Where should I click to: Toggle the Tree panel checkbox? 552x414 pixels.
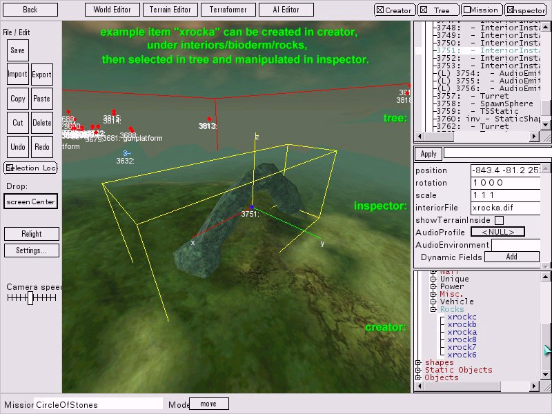pyautogui.click(x=424, y=10)
